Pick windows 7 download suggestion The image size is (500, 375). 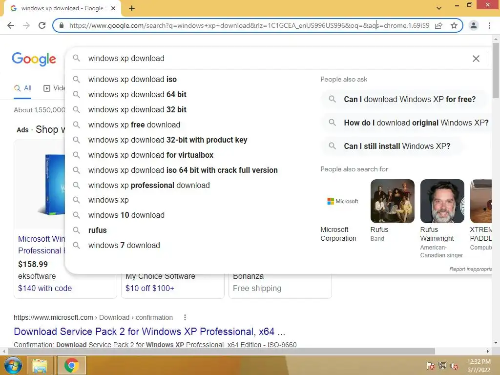click(124, 245)
